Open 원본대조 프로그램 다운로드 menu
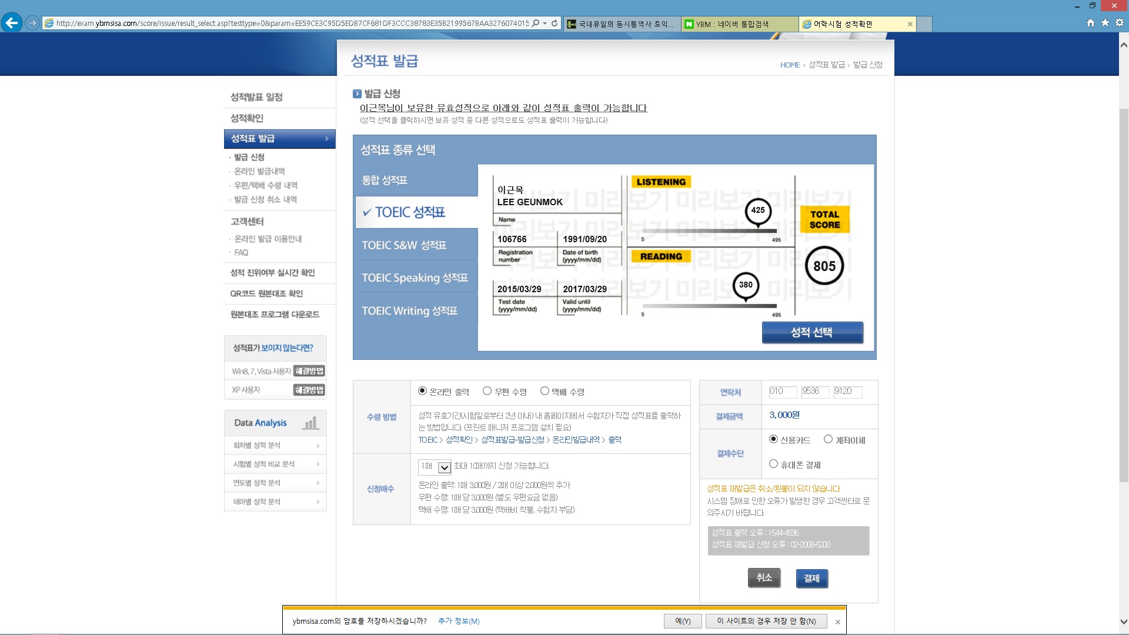Screen dimensions: 1129x635 point(275,315)
